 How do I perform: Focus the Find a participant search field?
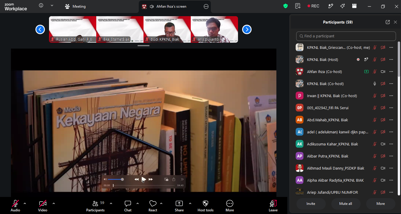346,36
